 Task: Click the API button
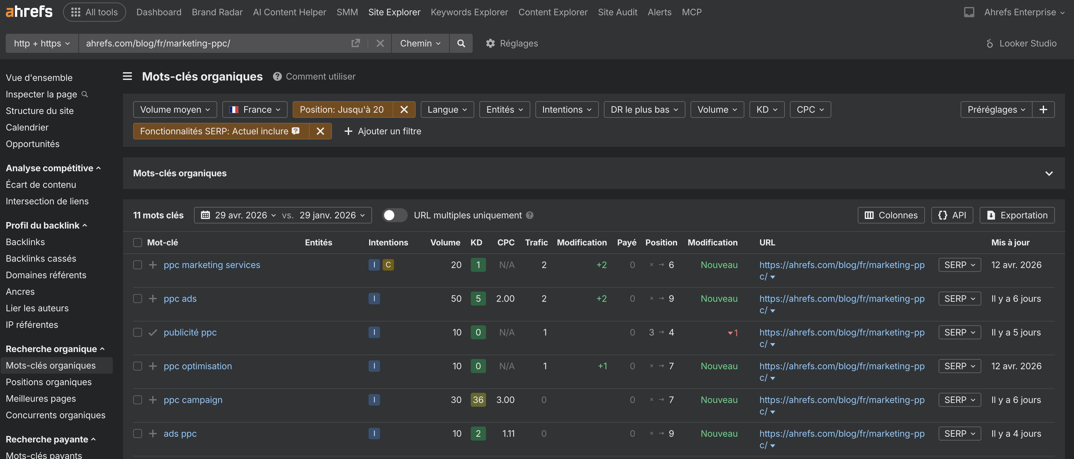952,215
